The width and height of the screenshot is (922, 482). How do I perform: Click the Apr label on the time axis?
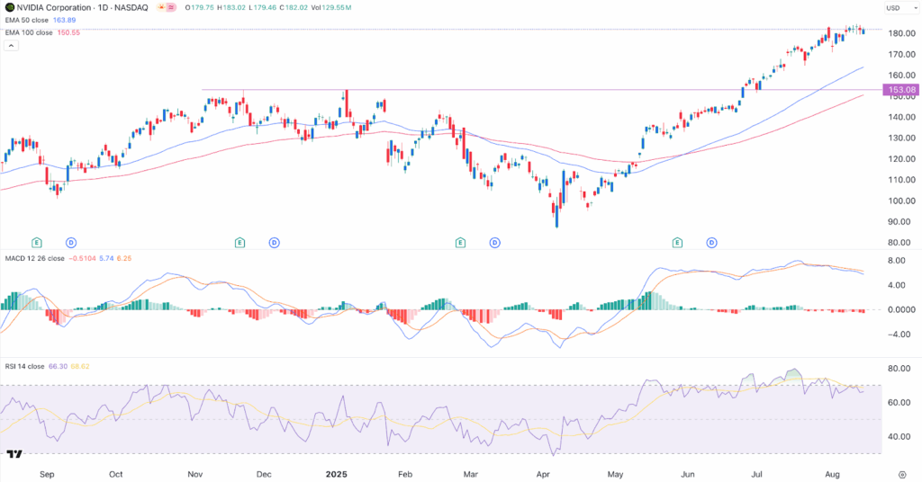[543, 475]
